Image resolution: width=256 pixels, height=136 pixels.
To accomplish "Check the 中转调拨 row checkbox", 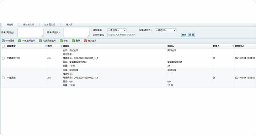I will pos(3,78).
